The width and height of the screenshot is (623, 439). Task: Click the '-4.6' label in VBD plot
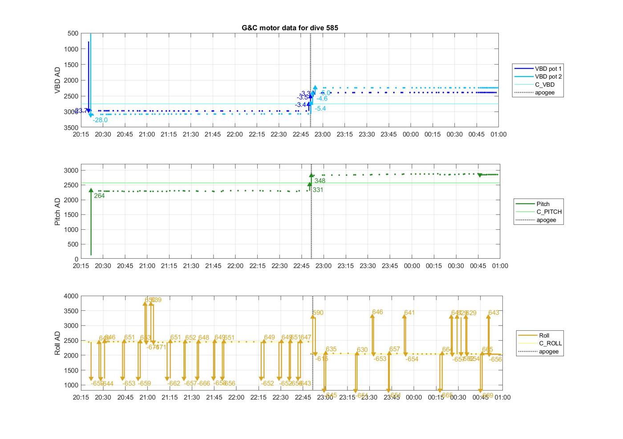322,99
